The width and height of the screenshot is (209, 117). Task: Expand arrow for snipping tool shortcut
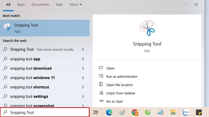83,87
